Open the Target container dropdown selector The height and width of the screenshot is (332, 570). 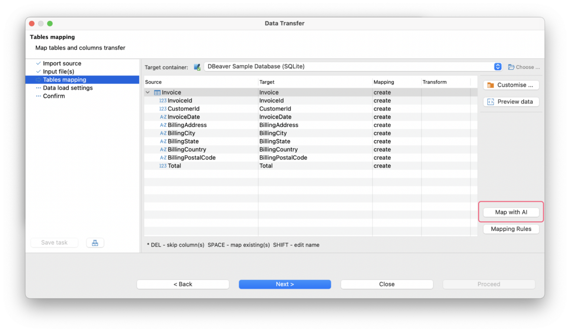coord(498,66)
